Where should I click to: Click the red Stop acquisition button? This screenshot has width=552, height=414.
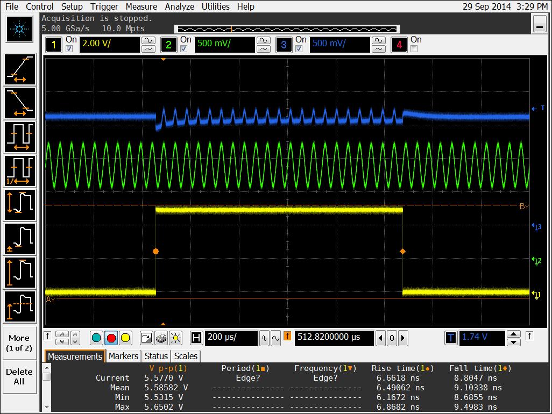coord(111,338)
